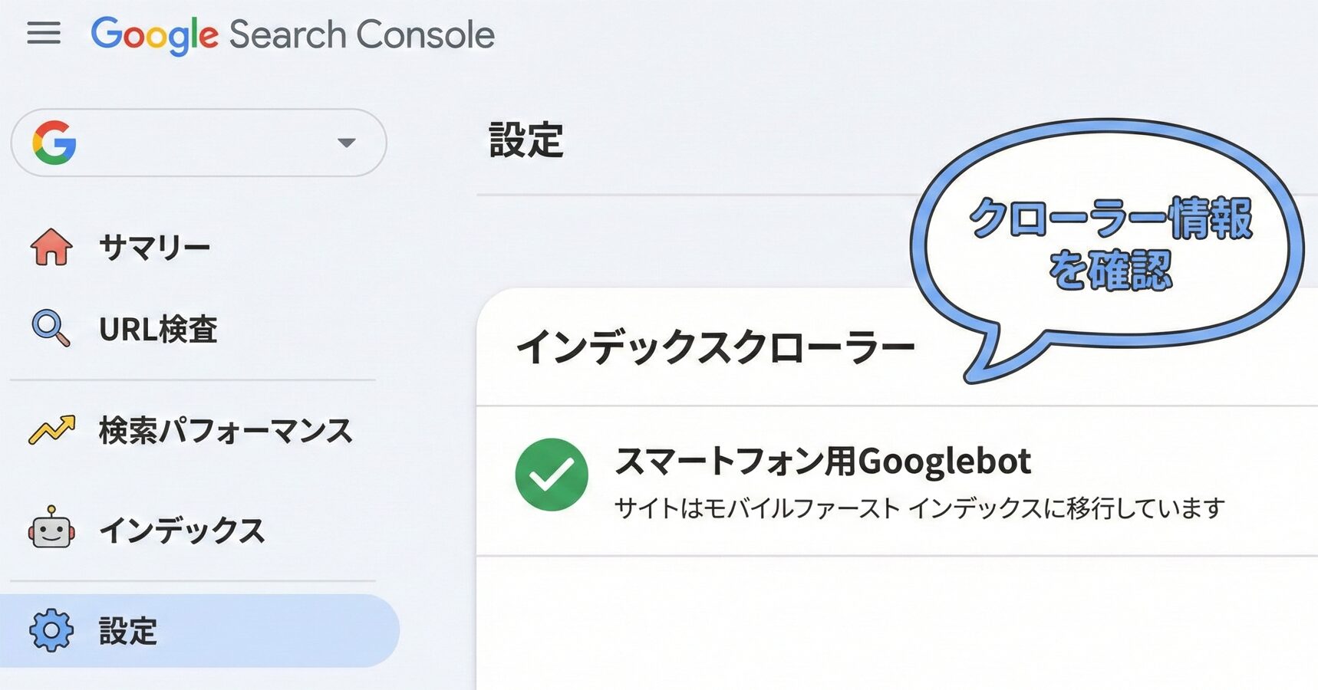Click the robot icon for インデックス
The image size is (1318, 690).
click(51, 528)
